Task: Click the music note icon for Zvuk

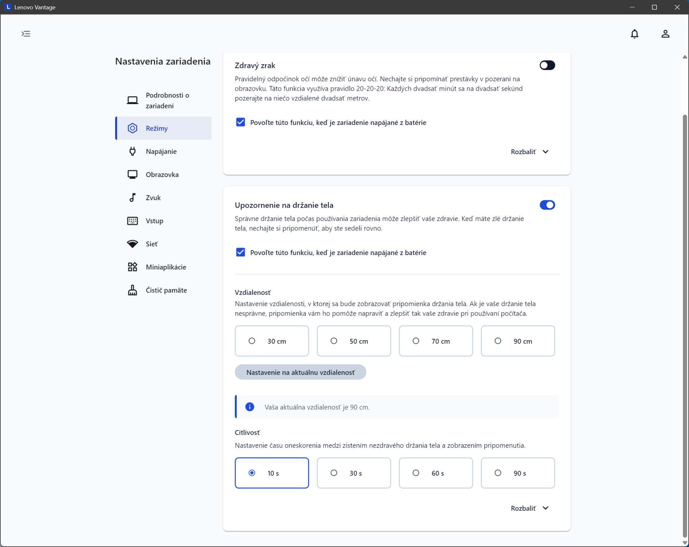Action: point(132,198)
